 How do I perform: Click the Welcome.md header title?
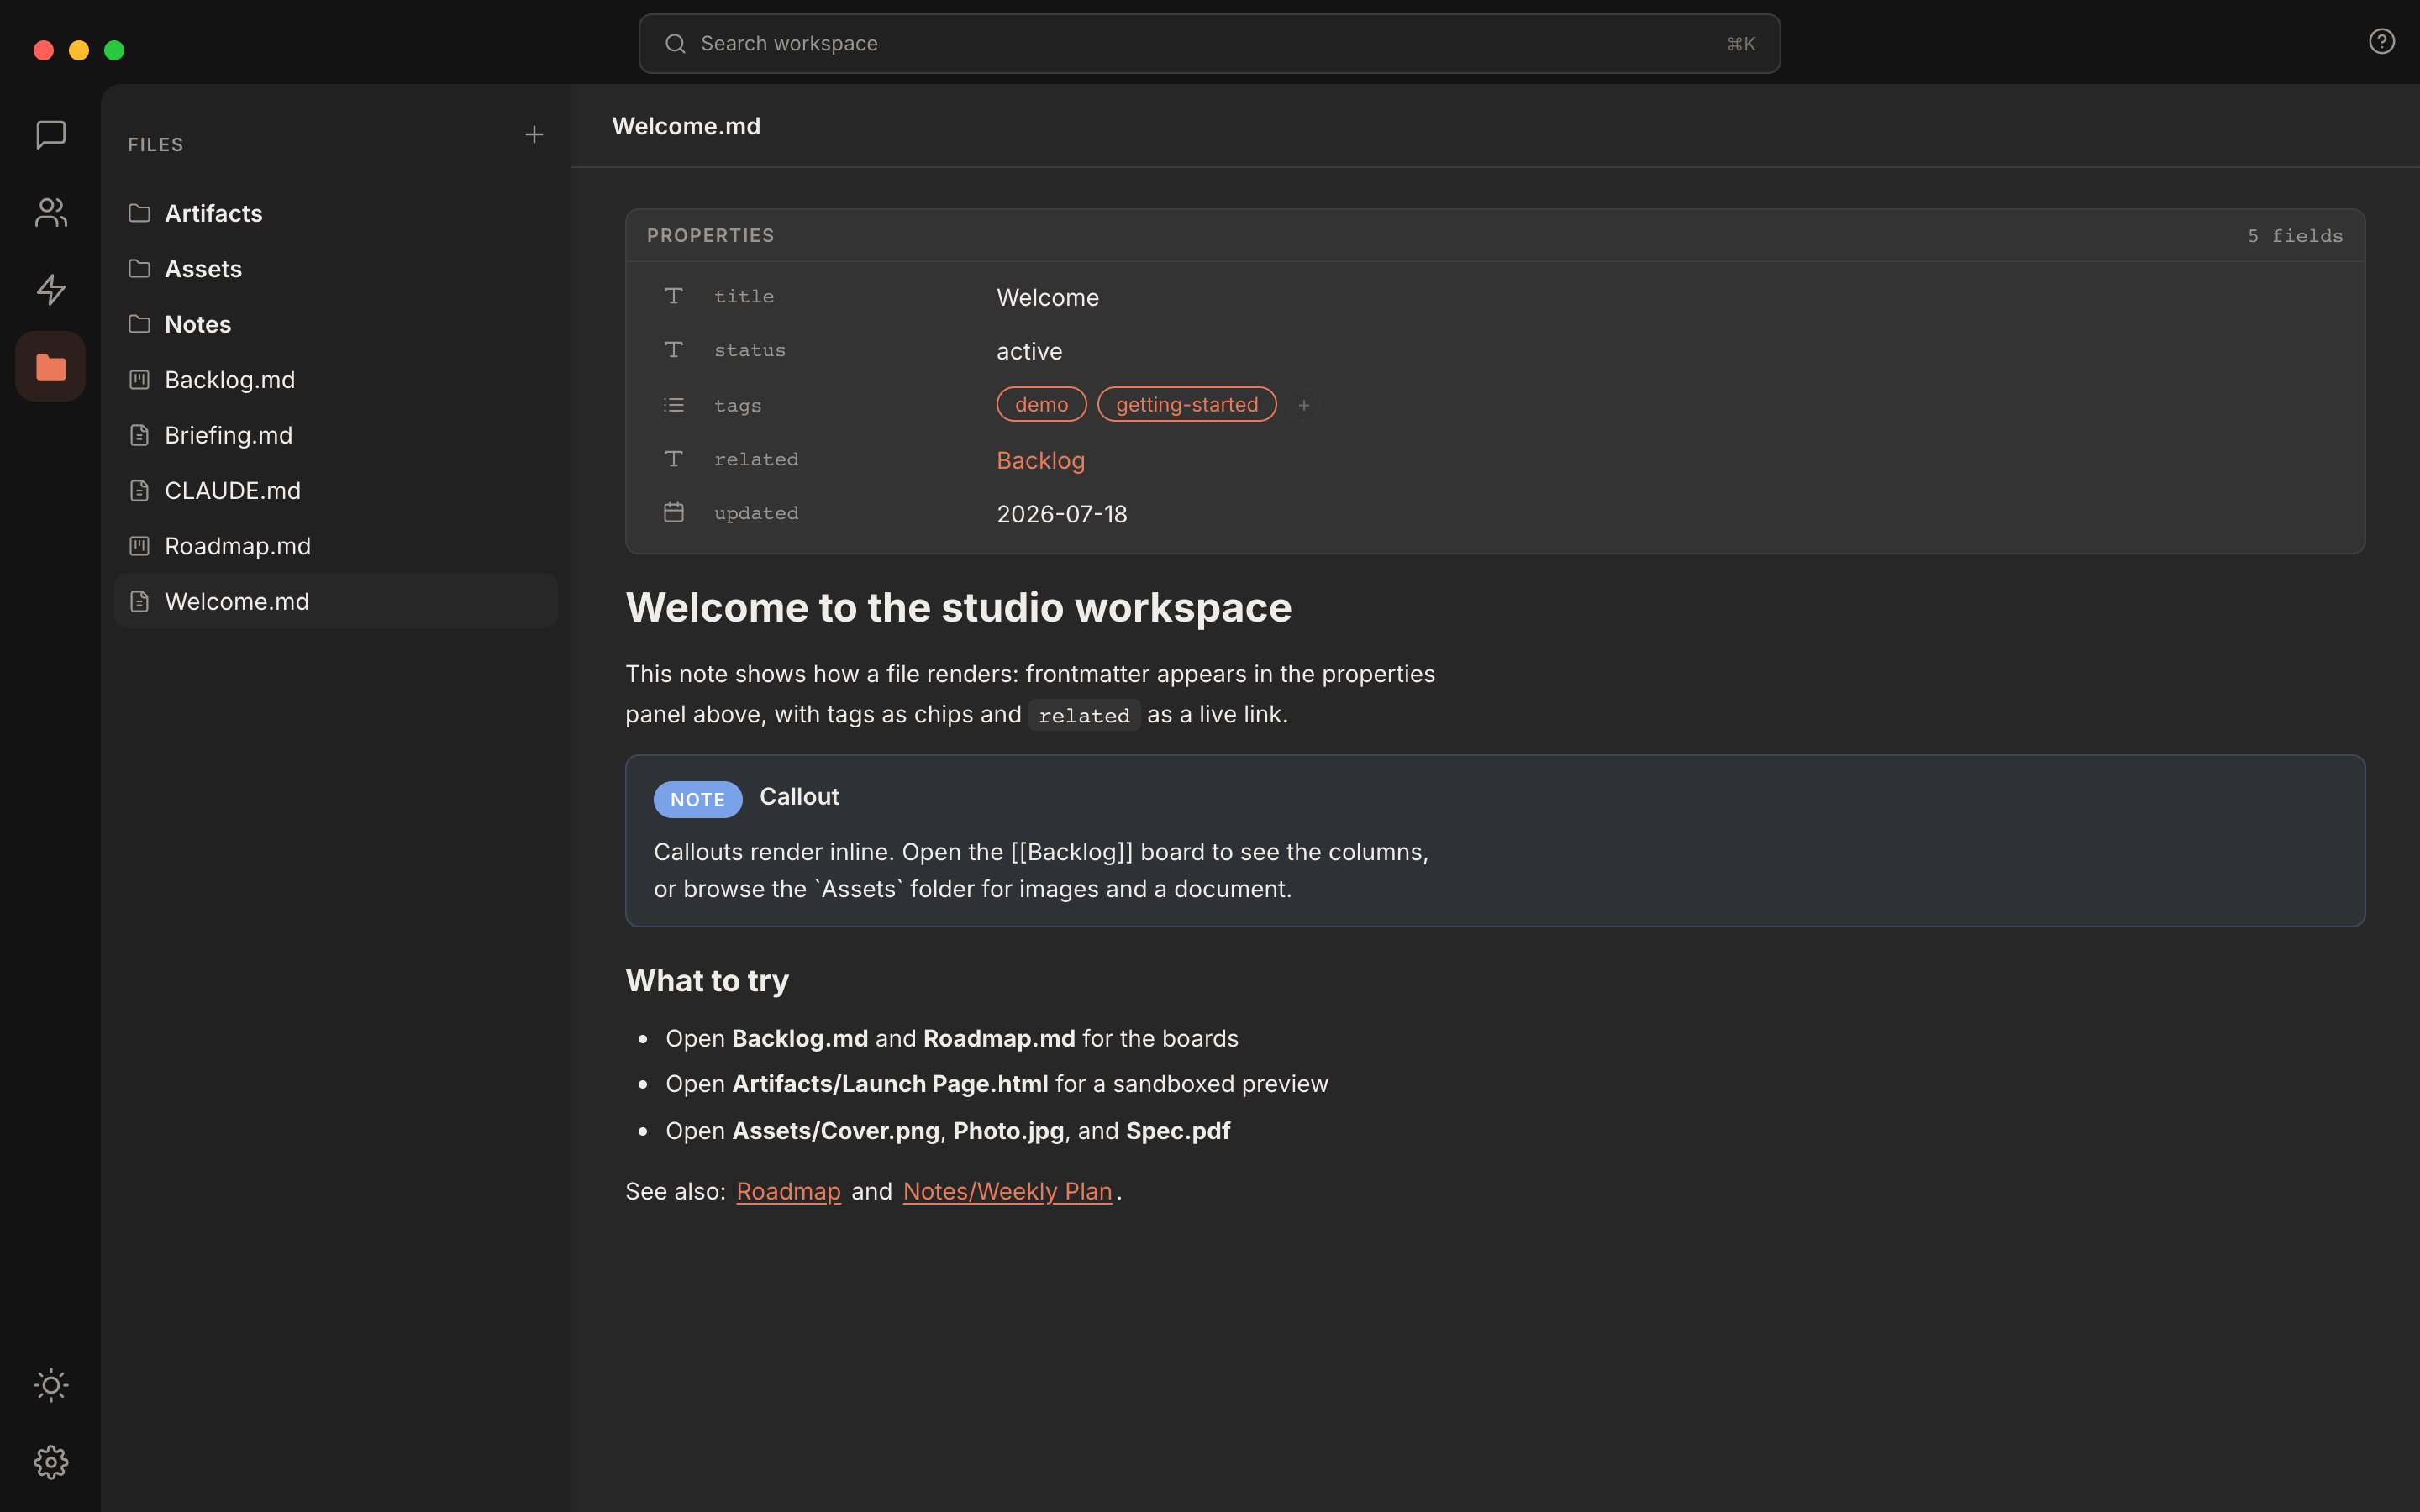click(x=686, y=126)
